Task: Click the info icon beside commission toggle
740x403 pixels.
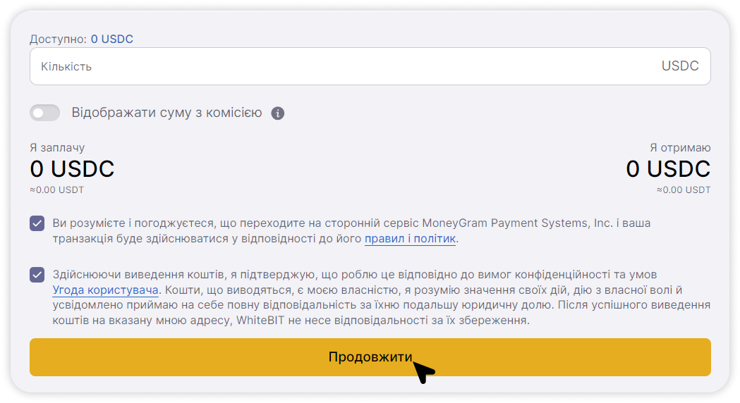Action: pyautogui.click(x=277, y=113)
